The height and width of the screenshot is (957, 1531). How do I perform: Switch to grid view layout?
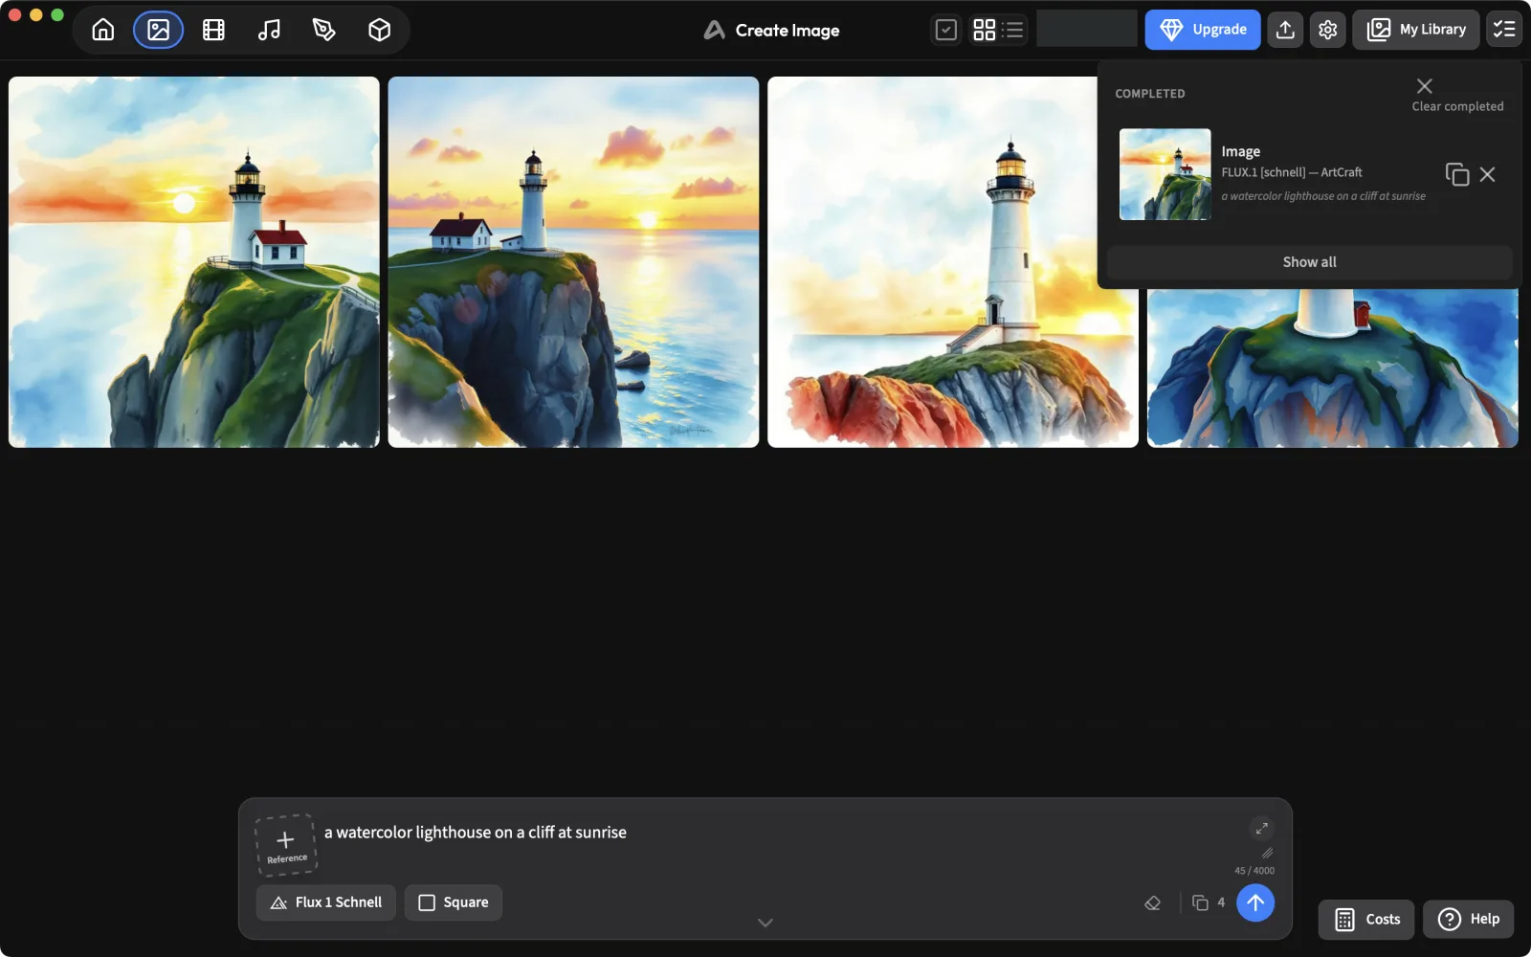point(984,30)
